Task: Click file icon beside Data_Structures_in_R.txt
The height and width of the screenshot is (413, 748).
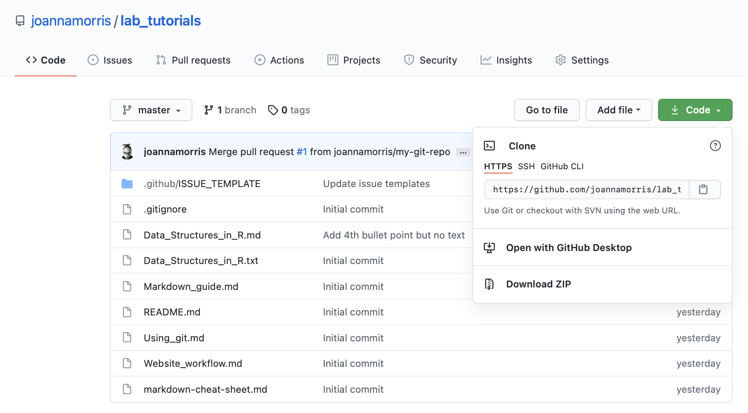Action: [127, 260]
